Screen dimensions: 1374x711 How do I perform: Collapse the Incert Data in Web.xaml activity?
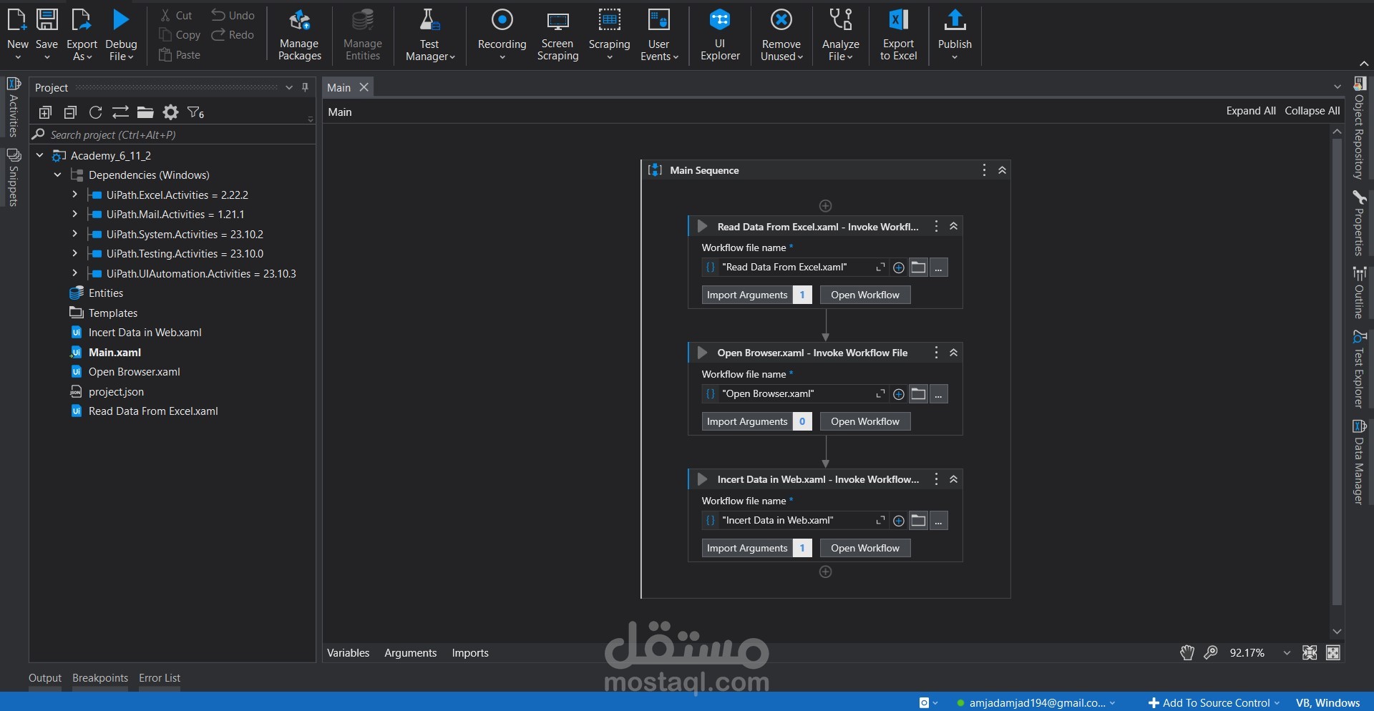(953, 479)
